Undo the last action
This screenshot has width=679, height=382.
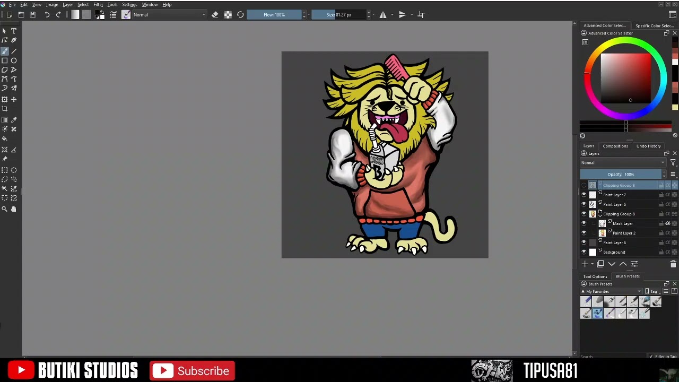tap(47, 15)
